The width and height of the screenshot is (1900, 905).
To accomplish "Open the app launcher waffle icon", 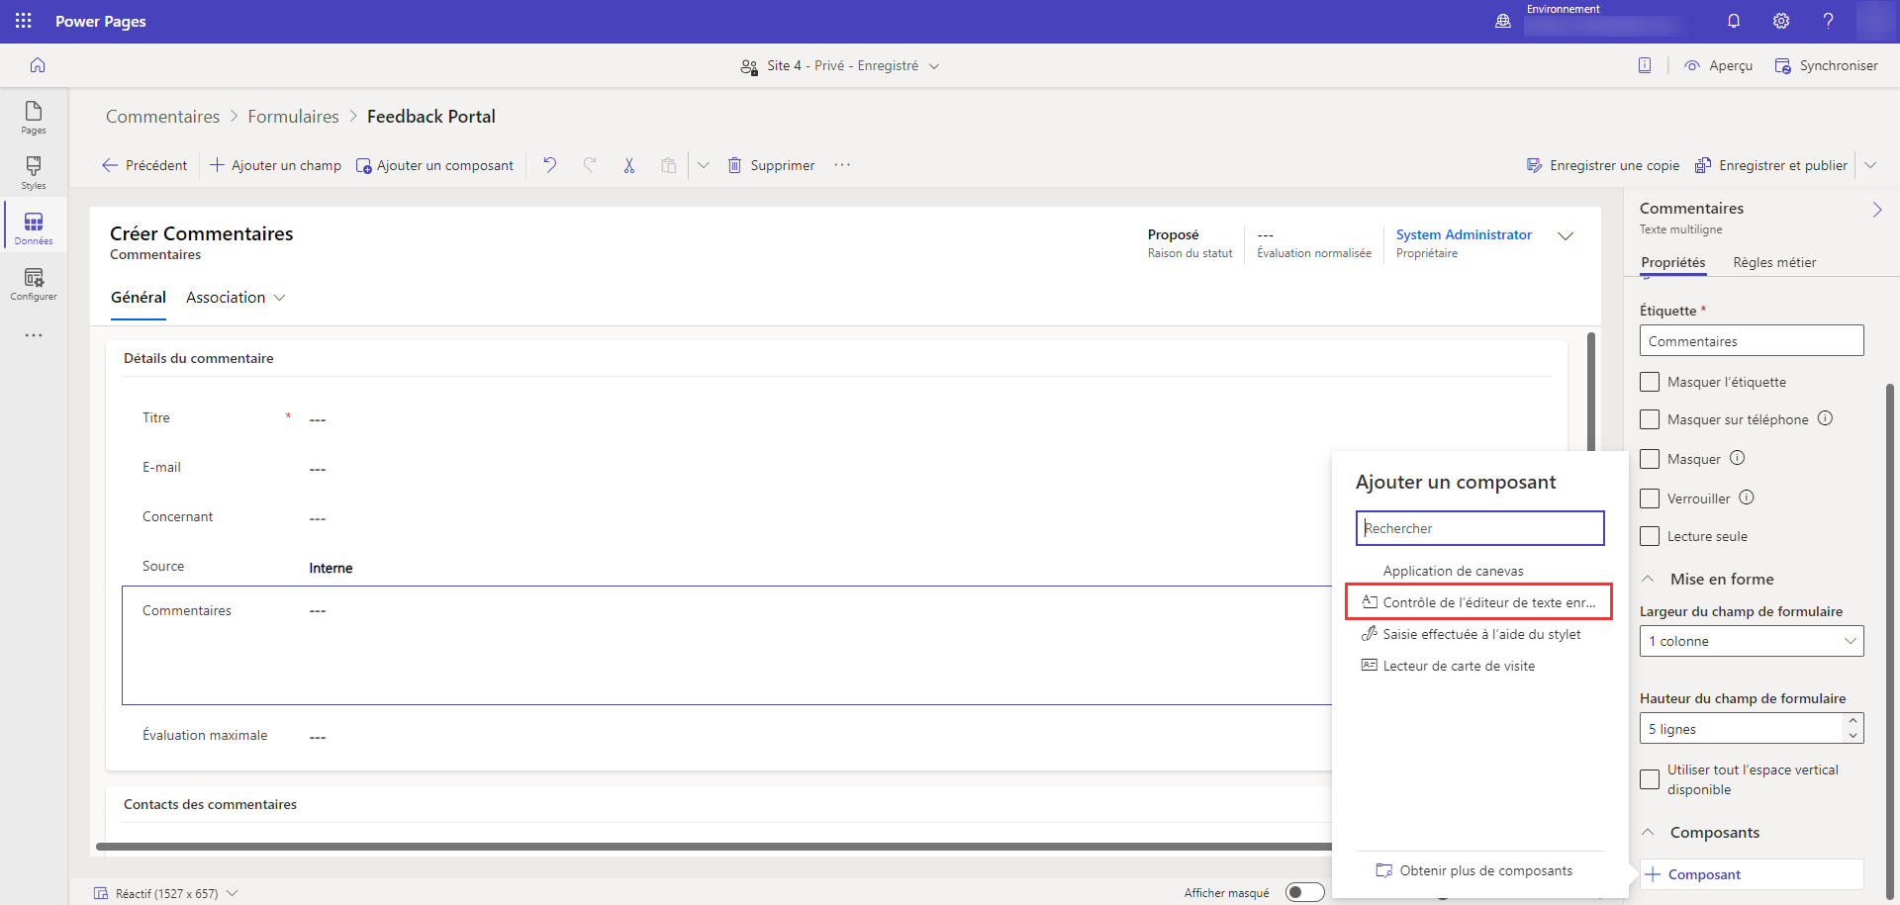I will 24,21.
